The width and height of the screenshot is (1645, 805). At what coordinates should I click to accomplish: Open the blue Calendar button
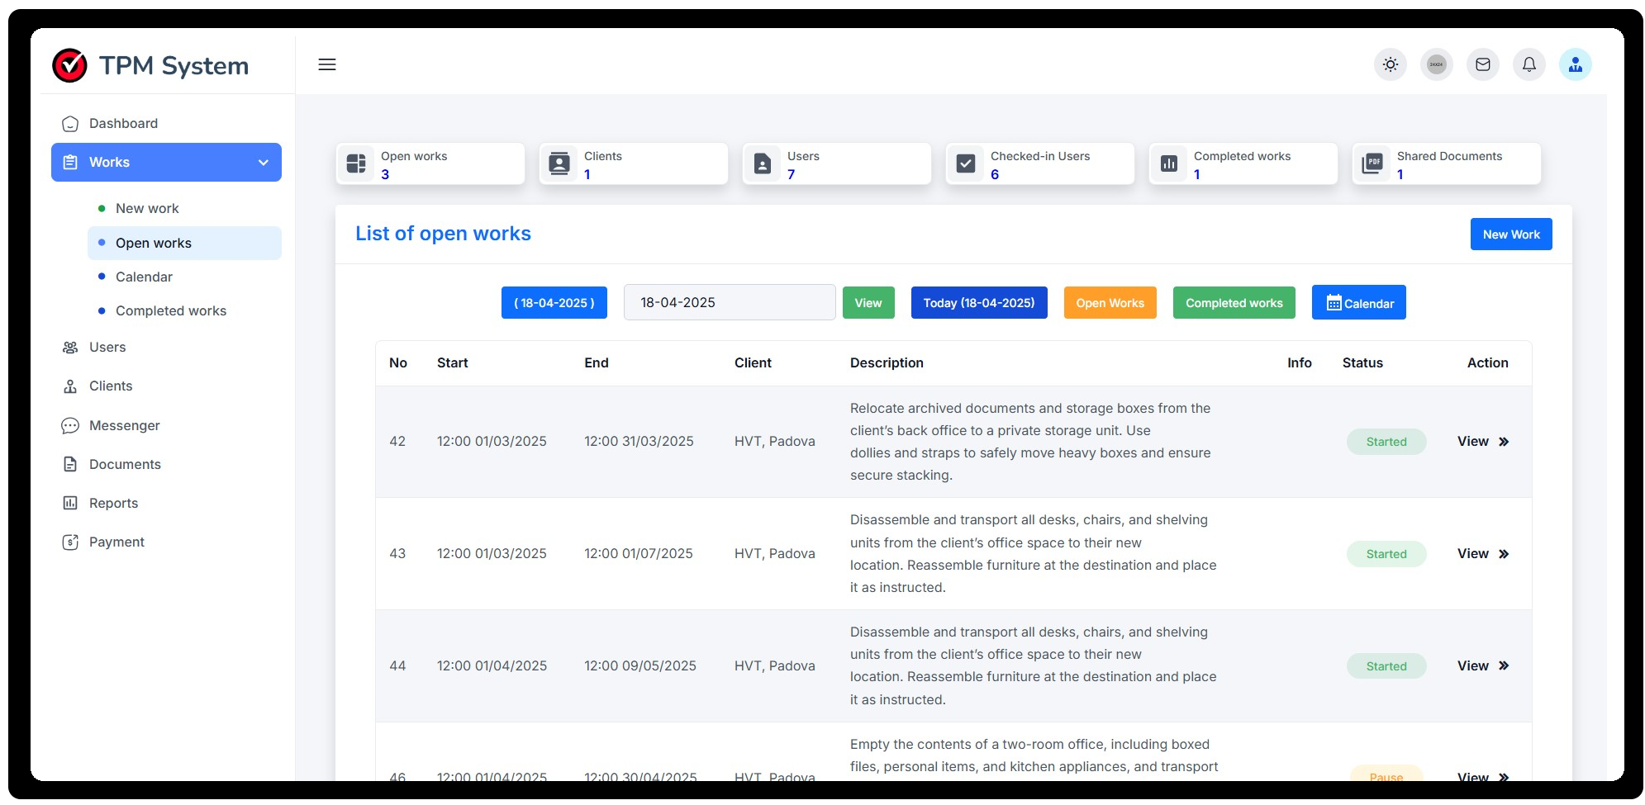[x=1358, y=303]
